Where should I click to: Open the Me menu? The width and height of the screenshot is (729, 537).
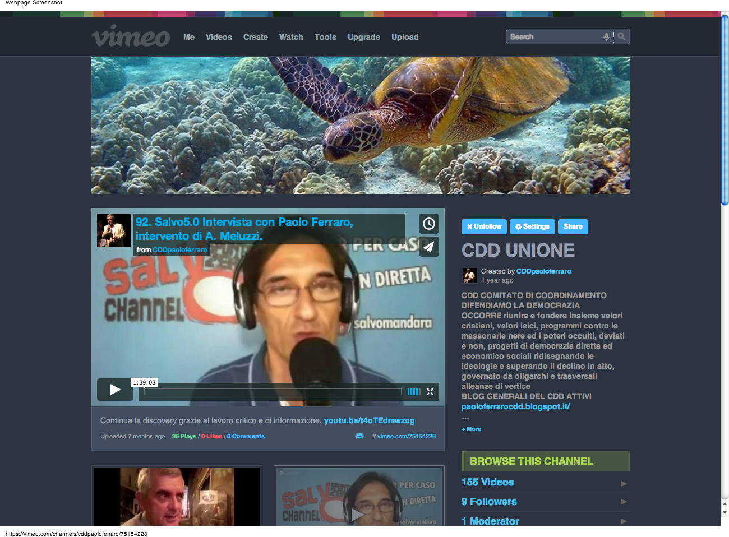click(189, 37)
